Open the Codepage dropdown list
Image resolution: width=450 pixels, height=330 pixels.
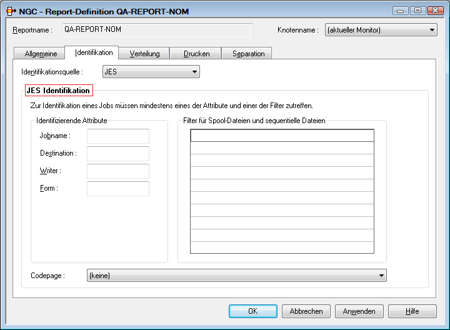pyautogui.click(x=236, y=276)
